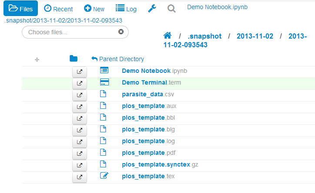Clear the Choose files filter box
315x193 pixels.
[x=121, y=32]
